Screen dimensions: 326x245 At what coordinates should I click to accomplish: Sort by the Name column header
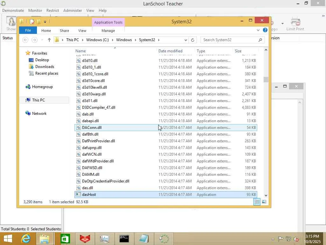(81, 51)
